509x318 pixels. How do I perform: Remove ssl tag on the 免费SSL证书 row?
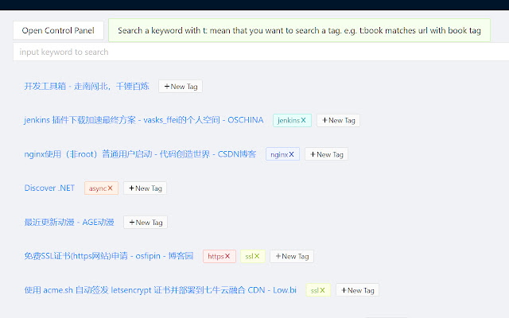257,257
